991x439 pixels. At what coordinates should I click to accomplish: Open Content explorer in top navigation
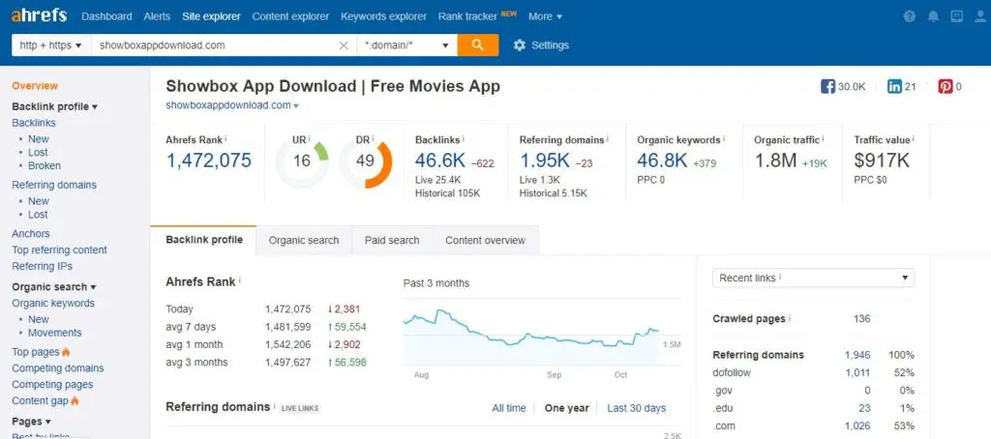click(290, 16)
